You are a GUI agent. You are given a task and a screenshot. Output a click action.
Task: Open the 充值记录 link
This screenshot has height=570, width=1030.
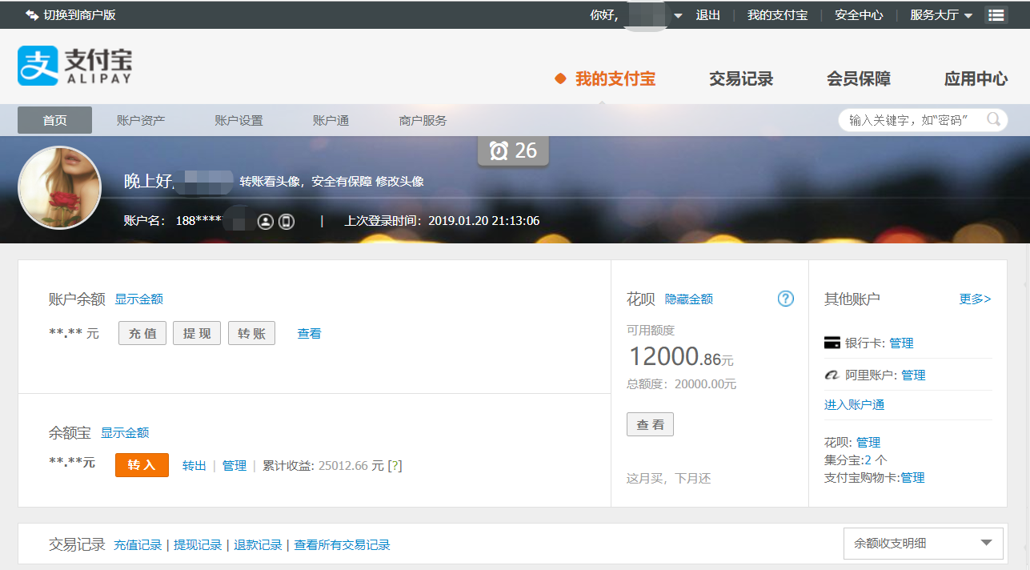(138, 544)
